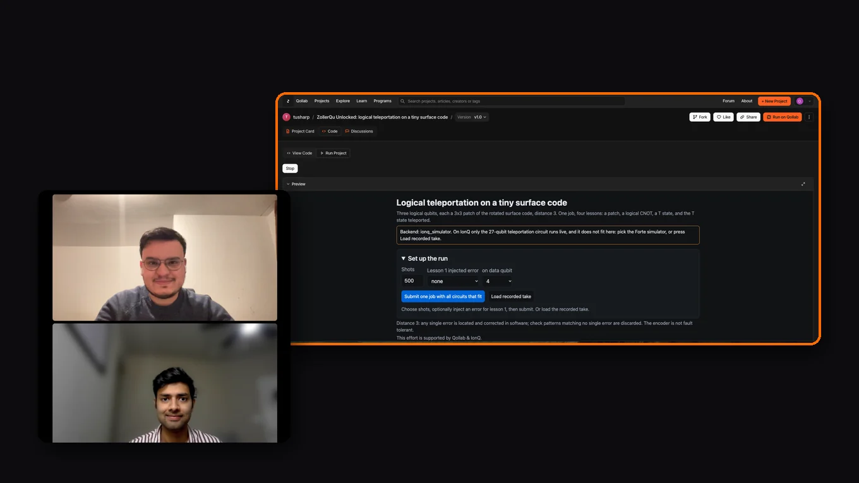Open the tusharp profile link
The image size is (859, 483).
tap(301, 117)
